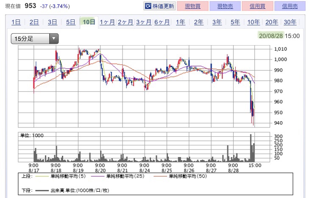
Task: Click the tallest volume bar on 8/28
Action: tap(251, 148)
